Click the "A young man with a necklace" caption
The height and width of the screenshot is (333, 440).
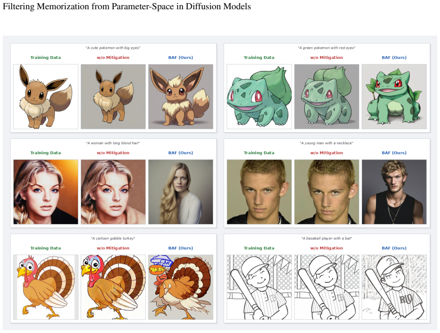pos(326,143)
